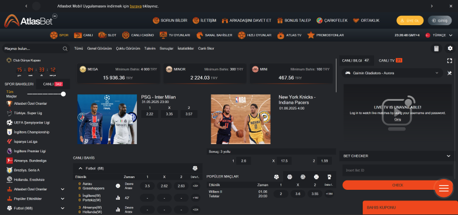Open Sorun Bildir
The image size is (458, 215).
(170, 21)
